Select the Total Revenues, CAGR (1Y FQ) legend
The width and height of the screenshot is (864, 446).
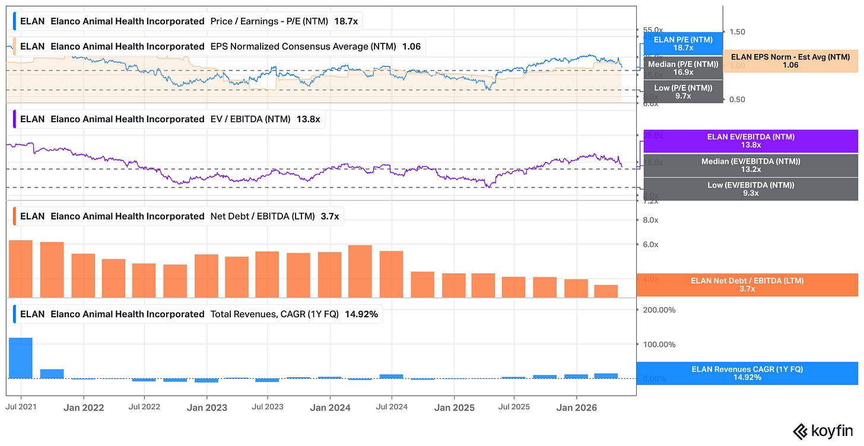click(198, 314)
